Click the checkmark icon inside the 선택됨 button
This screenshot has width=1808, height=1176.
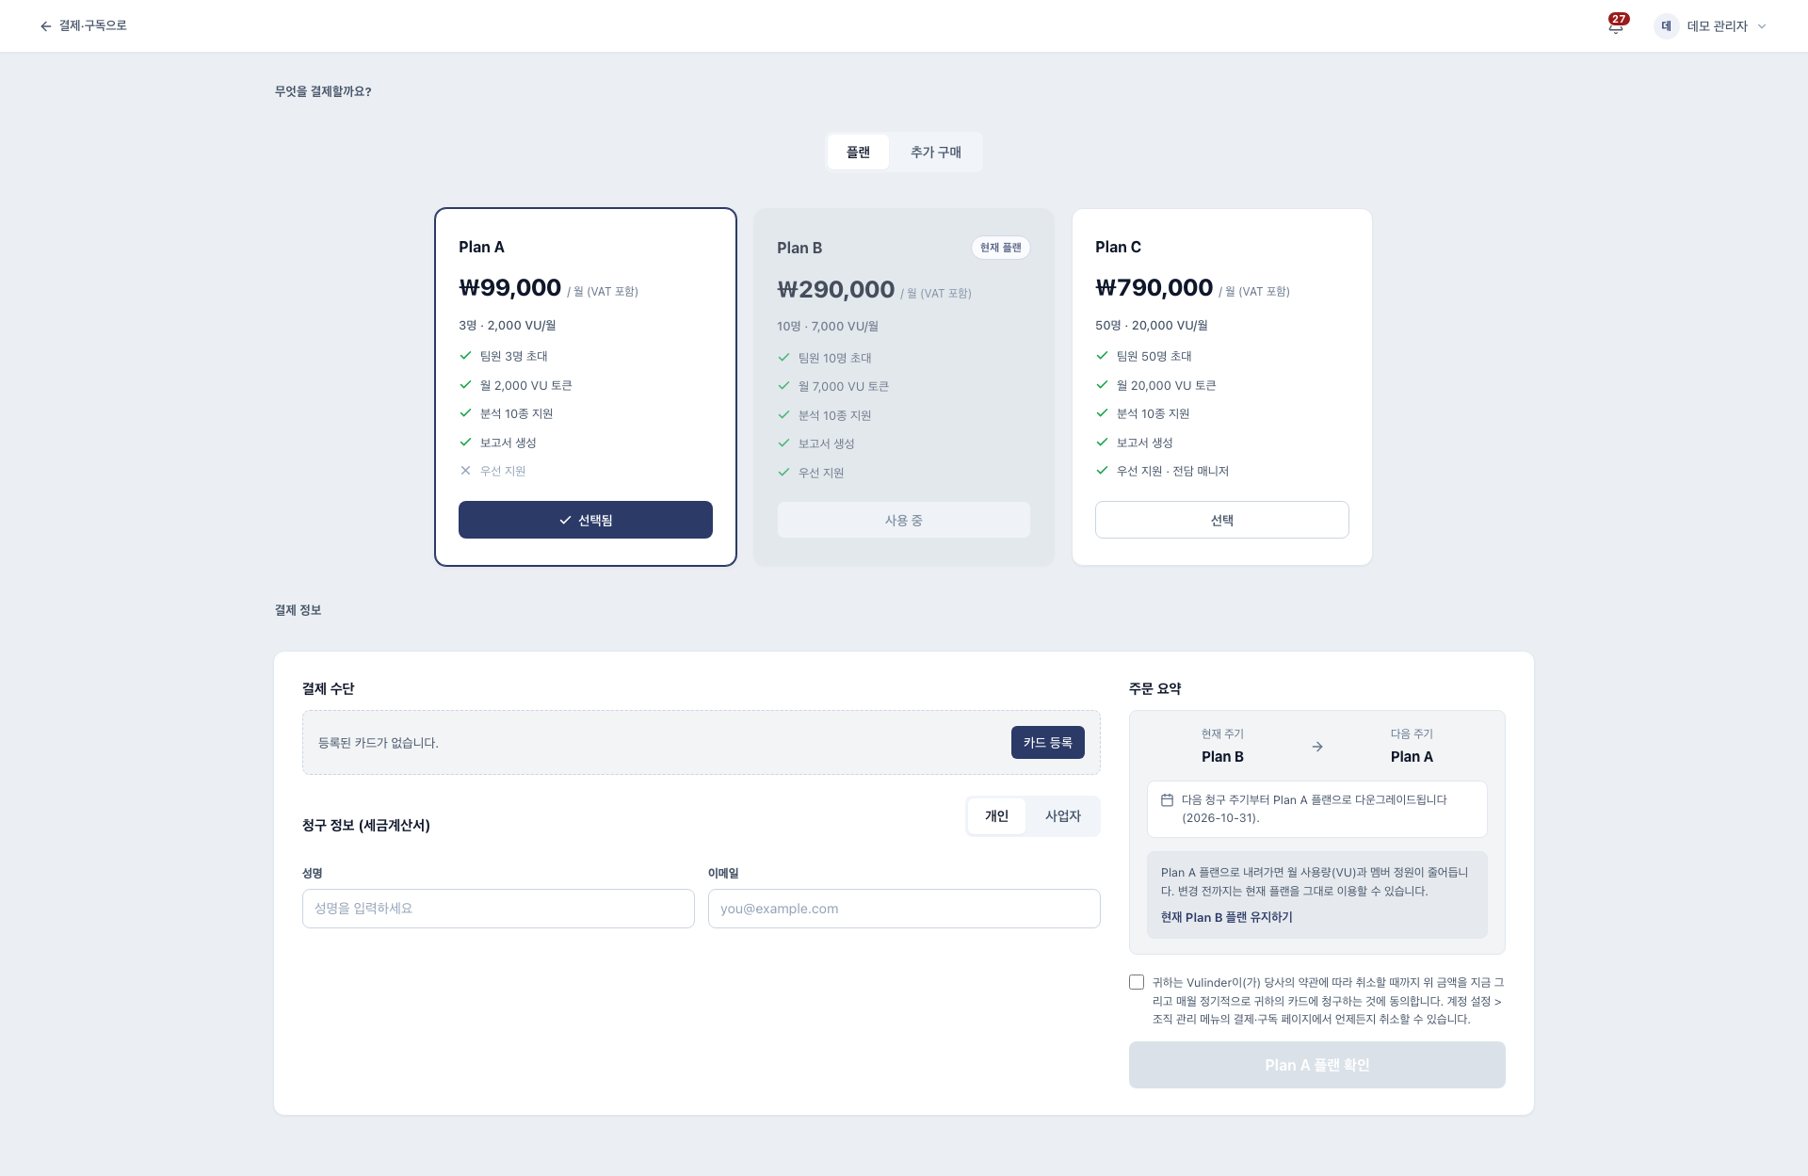tap(565, 520)
